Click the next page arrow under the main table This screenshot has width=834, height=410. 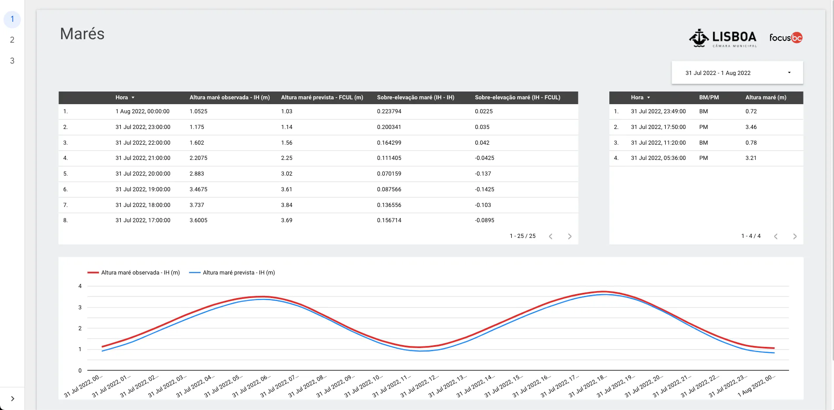tap(569, 236)
